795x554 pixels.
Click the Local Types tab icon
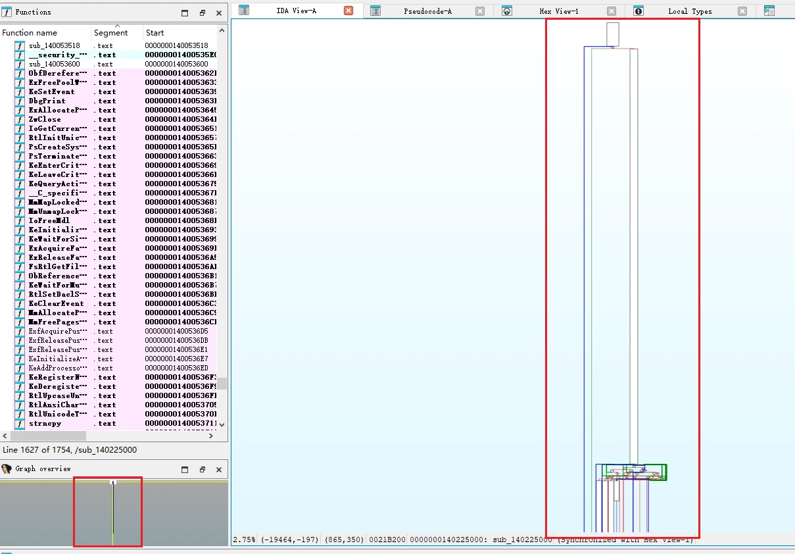[x=638, y=11]
